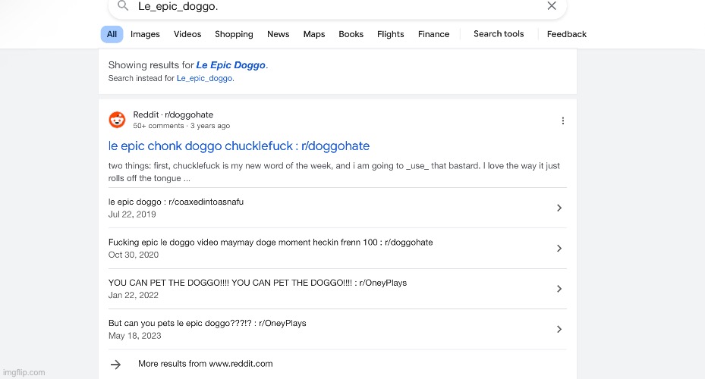
Task: Click the Reddit logo icon
Action: click(x=117, y=120)
